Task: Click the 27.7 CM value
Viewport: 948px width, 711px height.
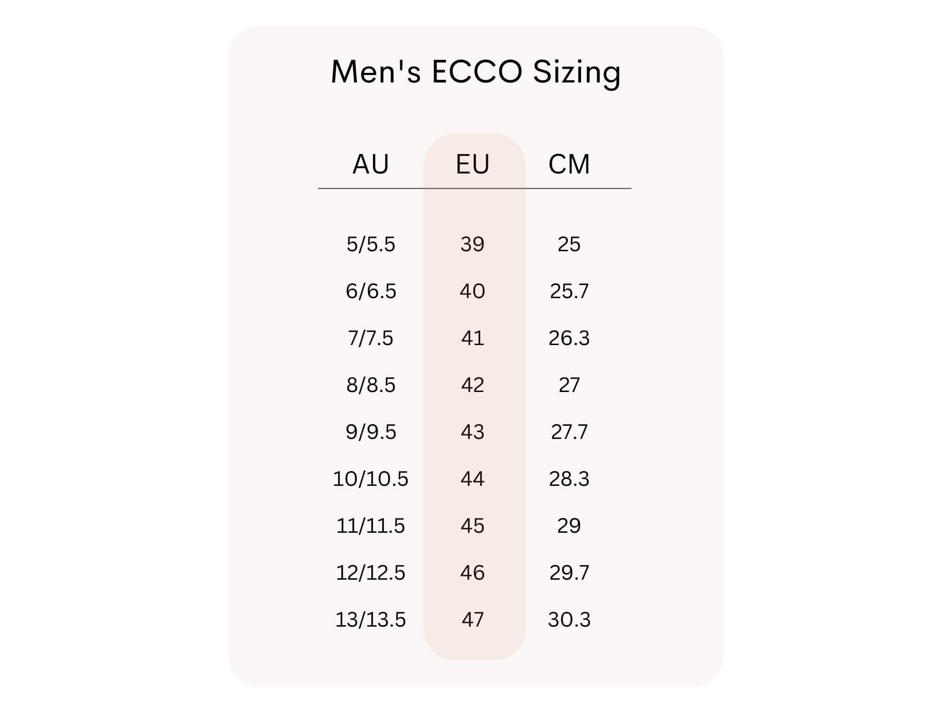Action: (x=569, y=432)
